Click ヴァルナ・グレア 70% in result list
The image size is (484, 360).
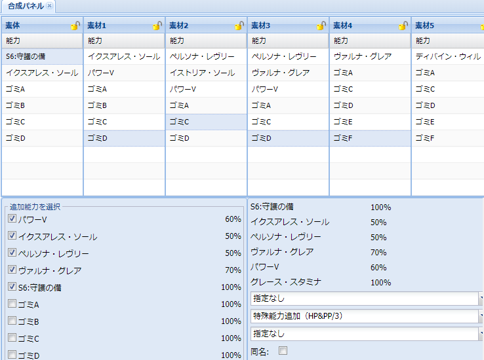point(319,252)
